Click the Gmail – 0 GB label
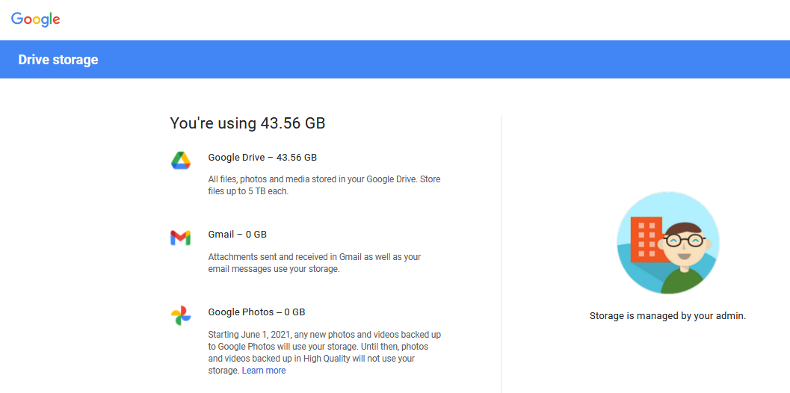Image resolution: width=790 pixels, height=393 pixels. tap(237, 235)
